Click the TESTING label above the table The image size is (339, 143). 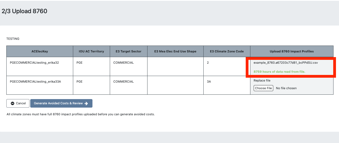coord(13,39)
